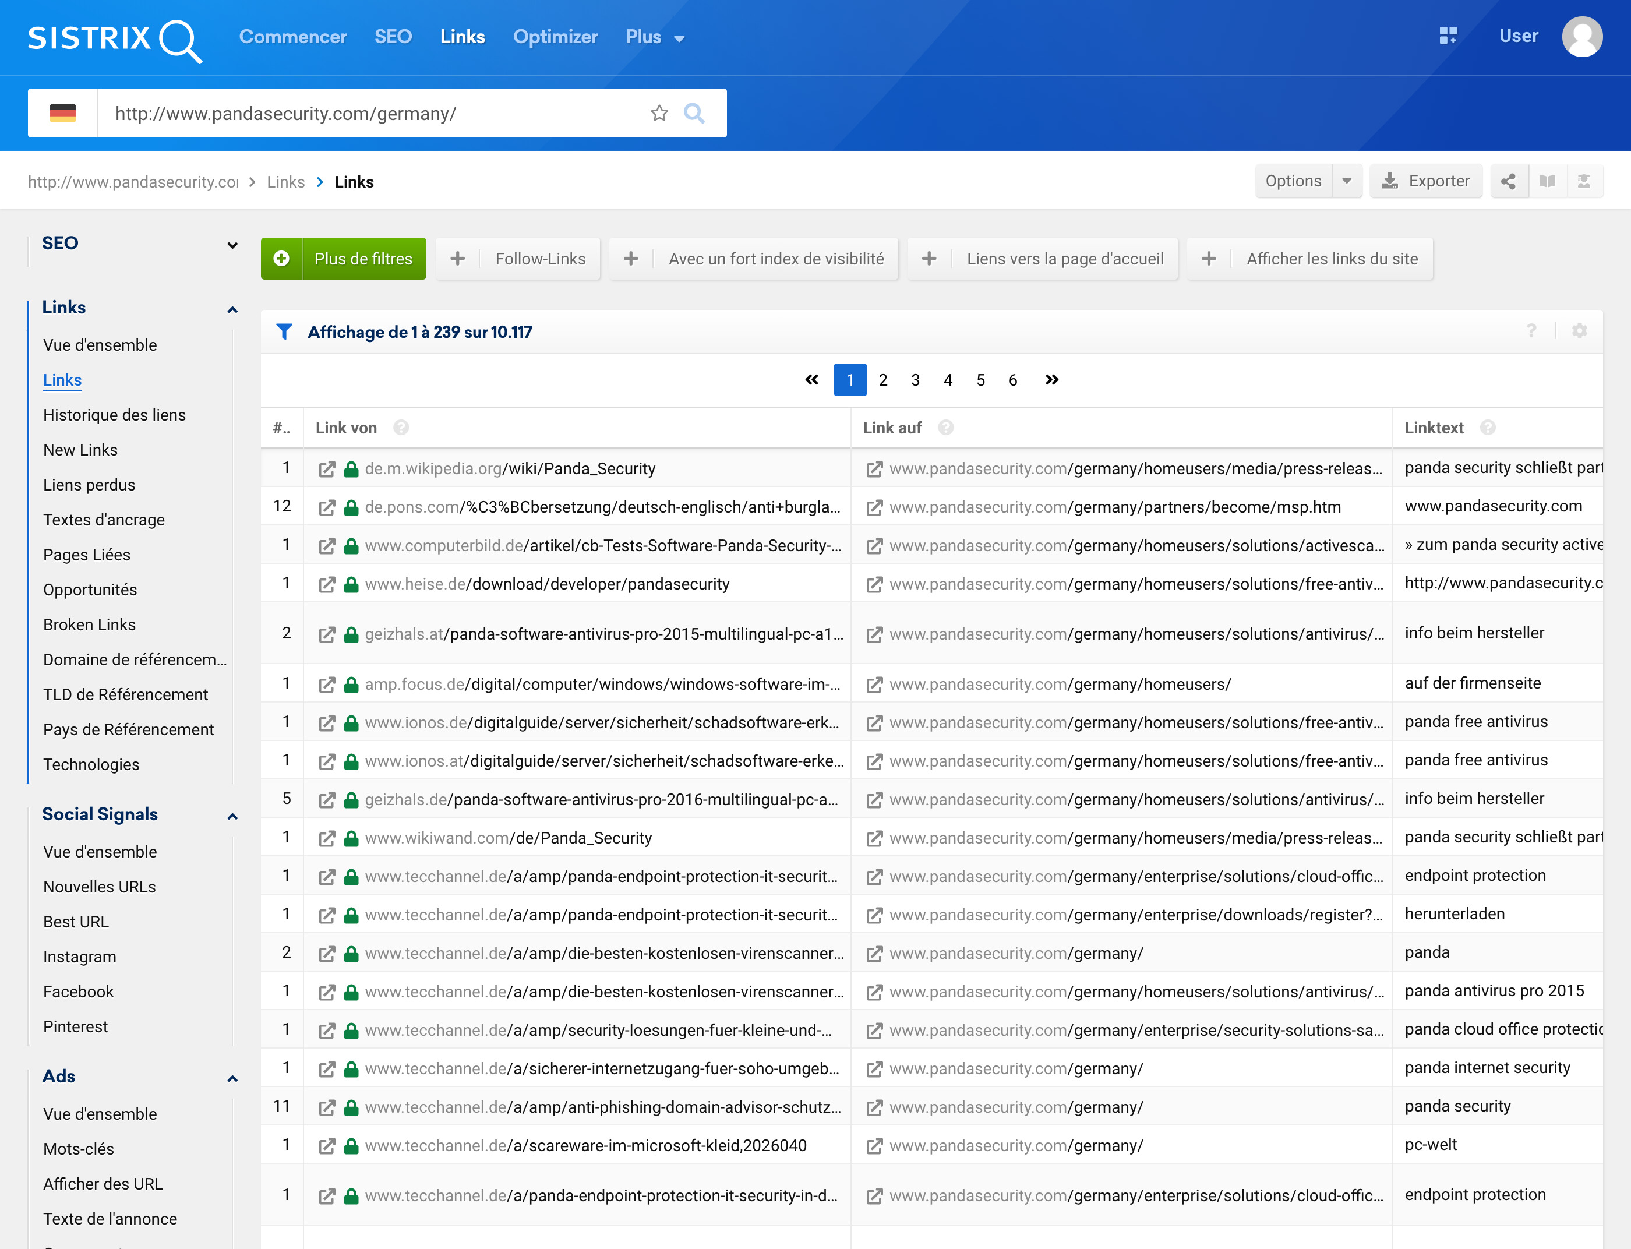
Task: Click the icon right of the book icon
Action: coord(1584,181)
